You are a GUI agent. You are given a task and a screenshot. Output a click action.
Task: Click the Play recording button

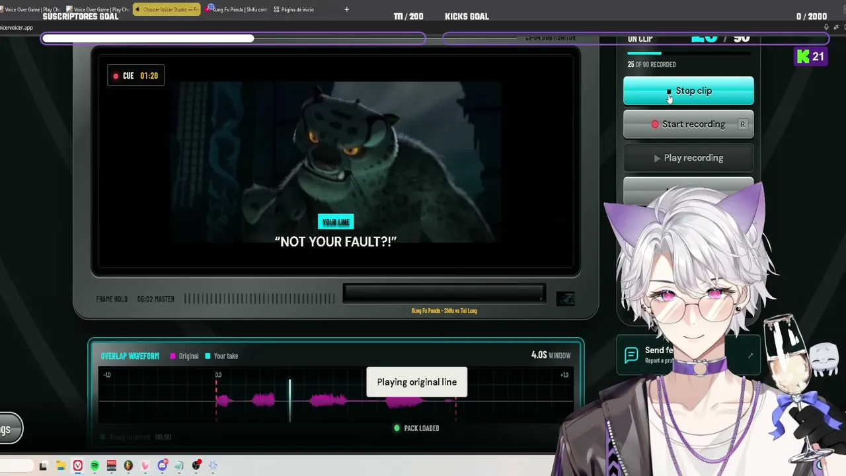click(x=688, y=158)
